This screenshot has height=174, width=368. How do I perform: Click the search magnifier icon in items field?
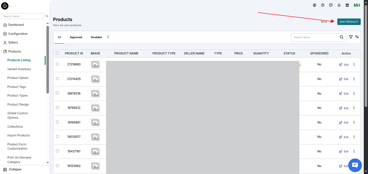click(x=342, y=37)
